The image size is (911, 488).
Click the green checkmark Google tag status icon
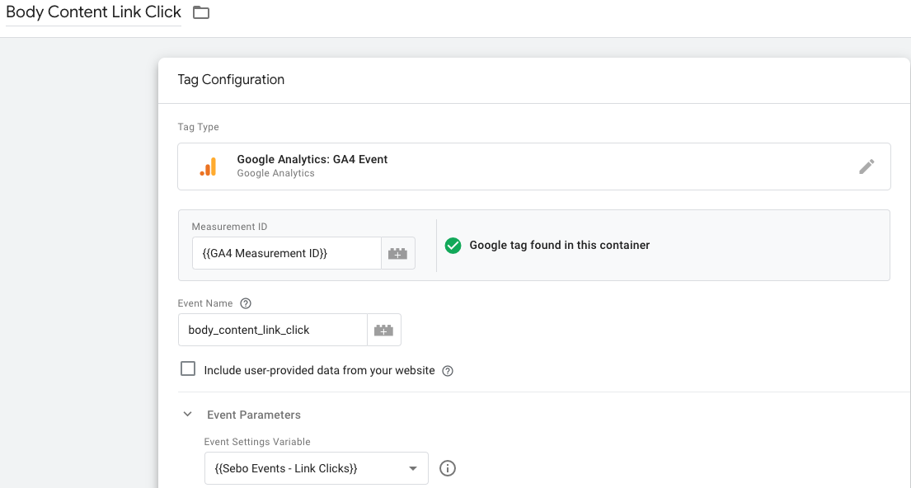pos(453,246)
